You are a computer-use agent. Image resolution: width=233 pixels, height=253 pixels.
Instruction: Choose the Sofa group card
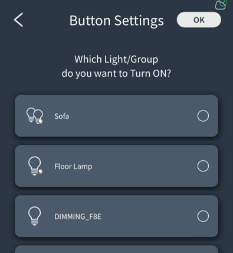coord(116,116)
